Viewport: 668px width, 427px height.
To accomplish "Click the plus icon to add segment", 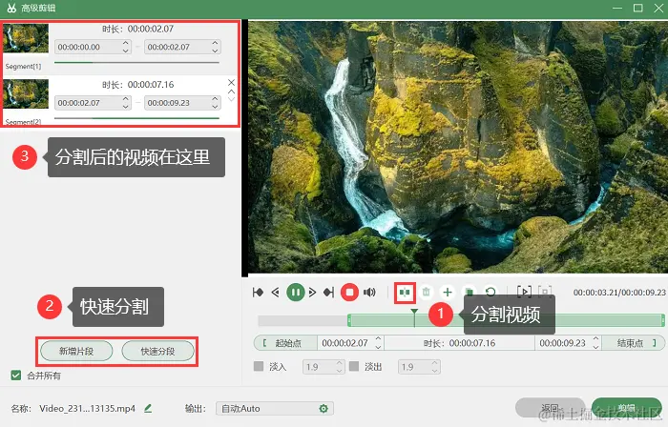I will [x=448, y=293].
